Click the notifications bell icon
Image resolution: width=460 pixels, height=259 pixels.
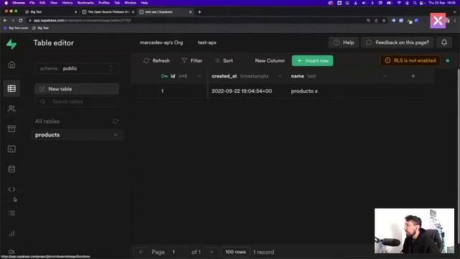pos(444,42)
